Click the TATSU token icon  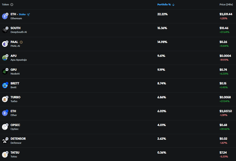5,155
